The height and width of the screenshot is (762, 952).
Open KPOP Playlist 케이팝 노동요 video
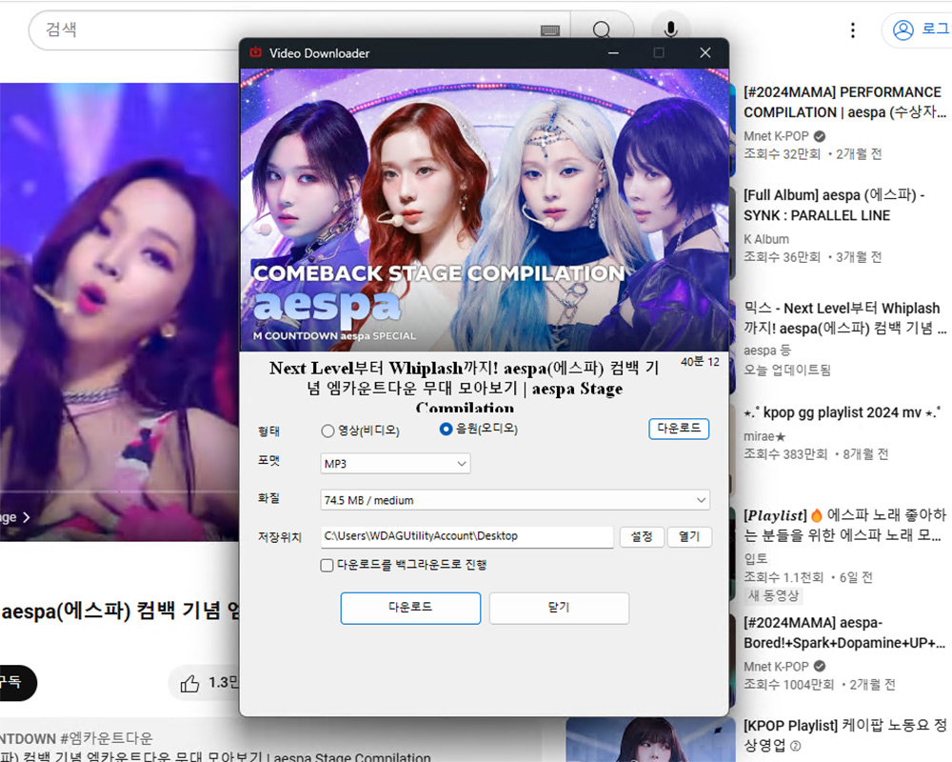844,734
